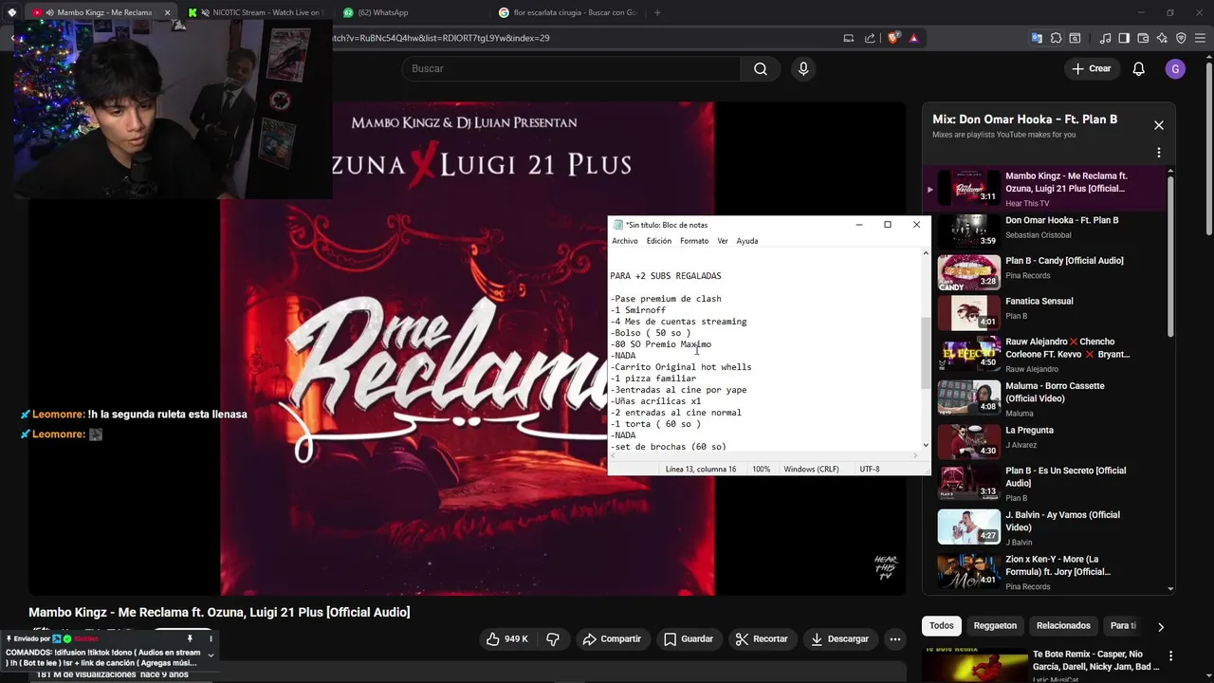Image resolution: width=1214 pixels, height=683 pixels.
Task: Open the more actions ellipsis below video
Action: (894, 639)
